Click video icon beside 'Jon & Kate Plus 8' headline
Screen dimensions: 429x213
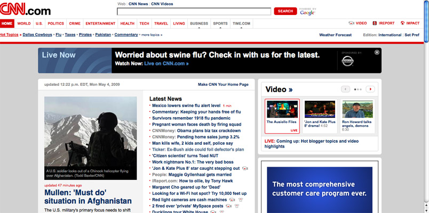point(245,168)
